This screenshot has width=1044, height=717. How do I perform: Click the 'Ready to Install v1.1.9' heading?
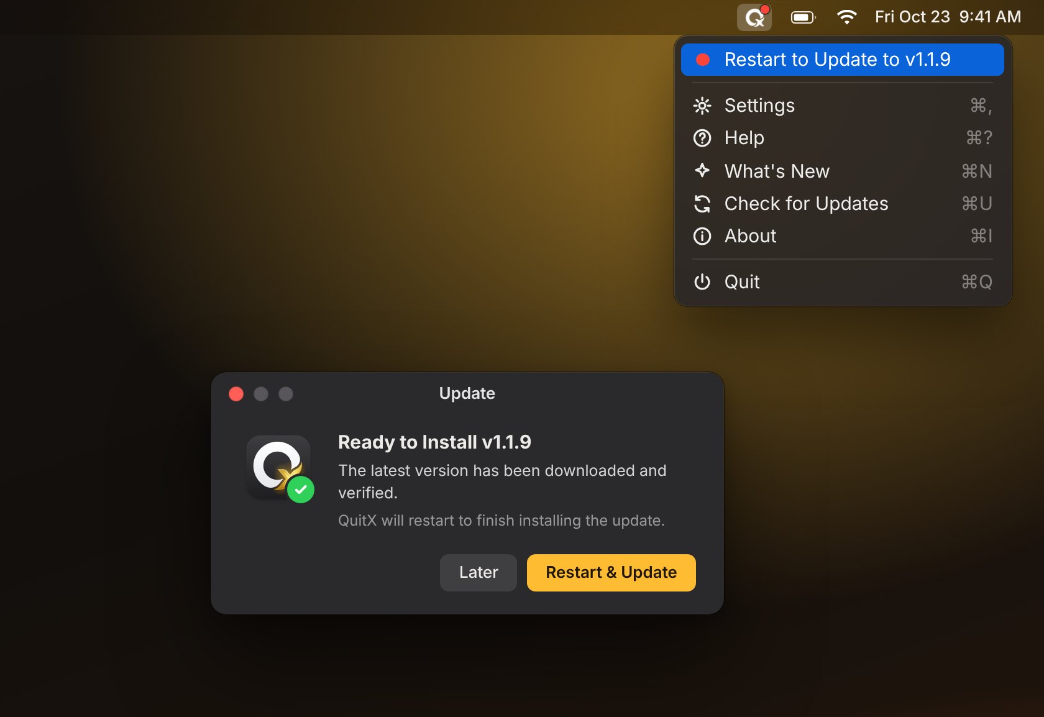tap(434, 442)
